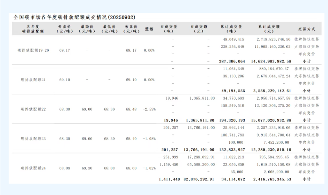Image resolution: width=328 pixels, height=195 pixels.
Task: Select the 碳排放配额21 row label
Action: [33, 80]
